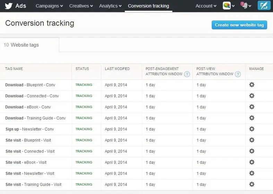273x194 pixels.
Task: Open the notifications icon with red badge
Action: pyautogui.click(x=244, y=5)
